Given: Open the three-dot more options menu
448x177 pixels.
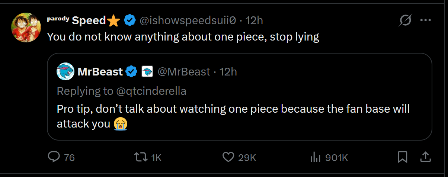Looking at the screenshot, I should [425, 20].
